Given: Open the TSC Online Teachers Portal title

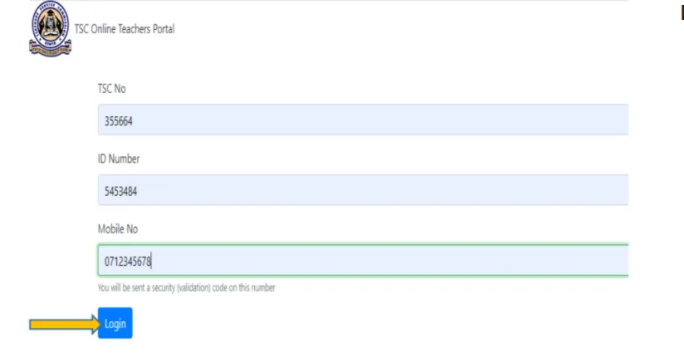Looking at the screenshot, I should tap(125, 29).
